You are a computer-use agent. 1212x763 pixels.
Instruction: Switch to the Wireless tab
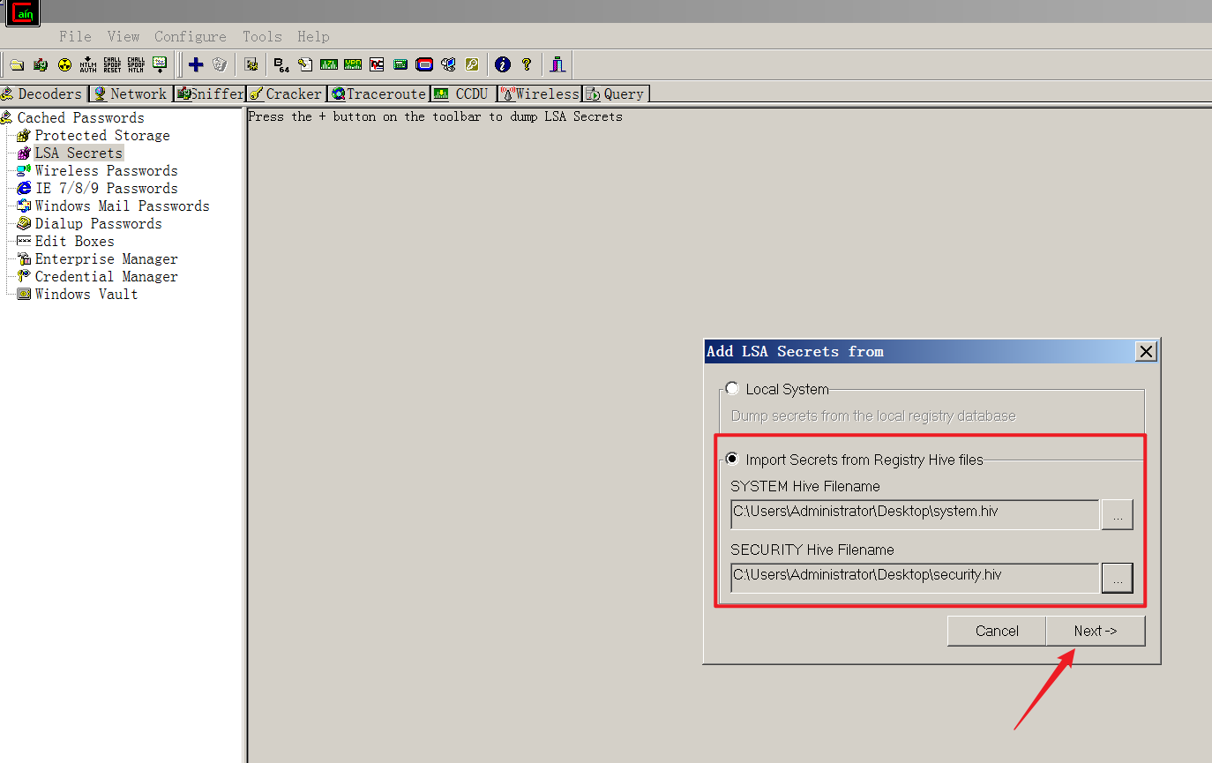coord(540,94)
